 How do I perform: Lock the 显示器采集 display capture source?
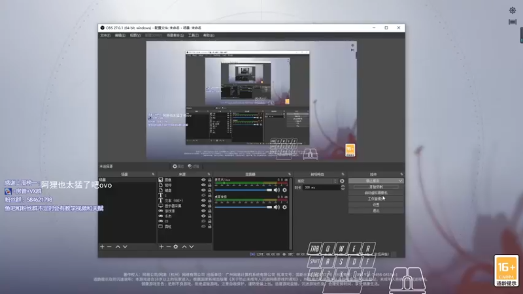pyautogui.click(x=209, y=206)
